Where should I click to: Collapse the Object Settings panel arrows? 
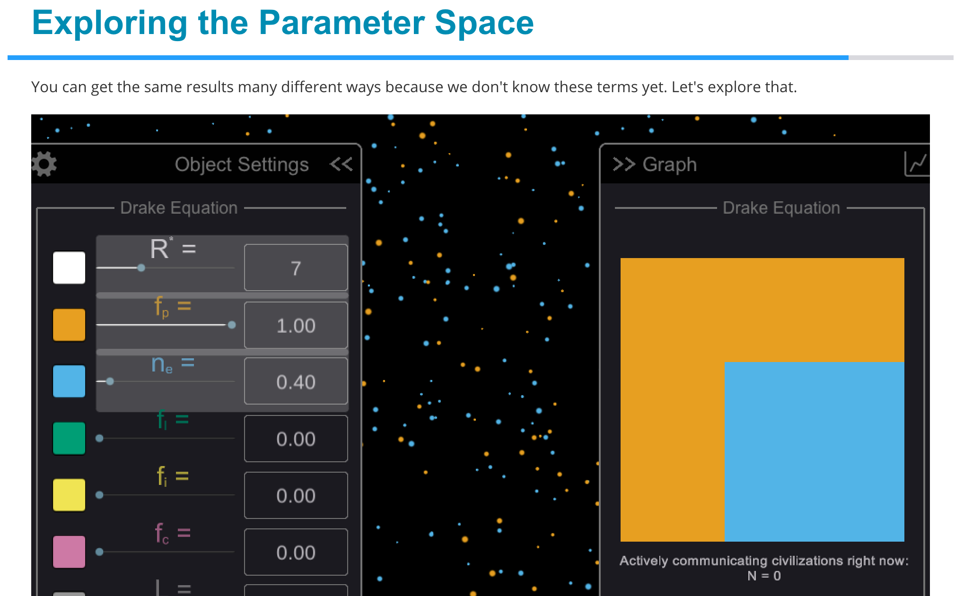coord(341,164)
